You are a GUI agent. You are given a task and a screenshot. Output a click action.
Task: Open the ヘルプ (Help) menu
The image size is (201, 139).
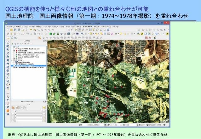(x=115, y=27)
